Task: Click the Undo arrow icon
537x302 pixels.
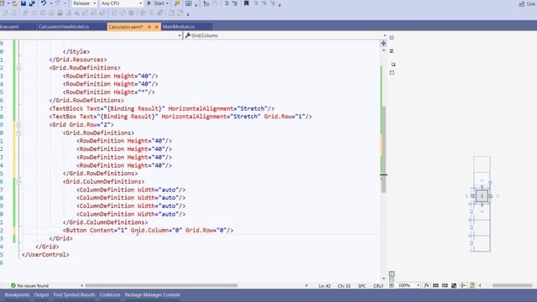Action: click(x=44, y=3)
